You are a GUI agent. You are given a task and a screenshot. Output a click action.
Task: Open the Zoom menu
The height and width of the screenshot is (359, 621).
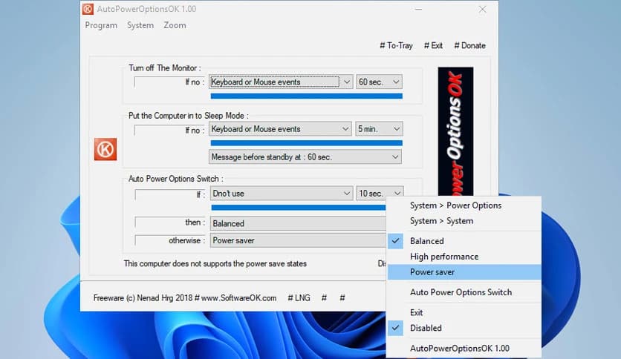(x=175, y=25)
